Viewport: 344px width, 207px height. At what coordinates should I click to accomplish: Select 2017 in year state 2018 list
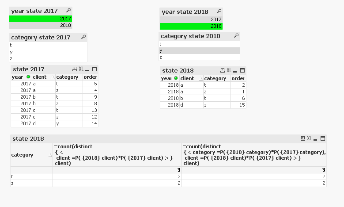[191, 19]
